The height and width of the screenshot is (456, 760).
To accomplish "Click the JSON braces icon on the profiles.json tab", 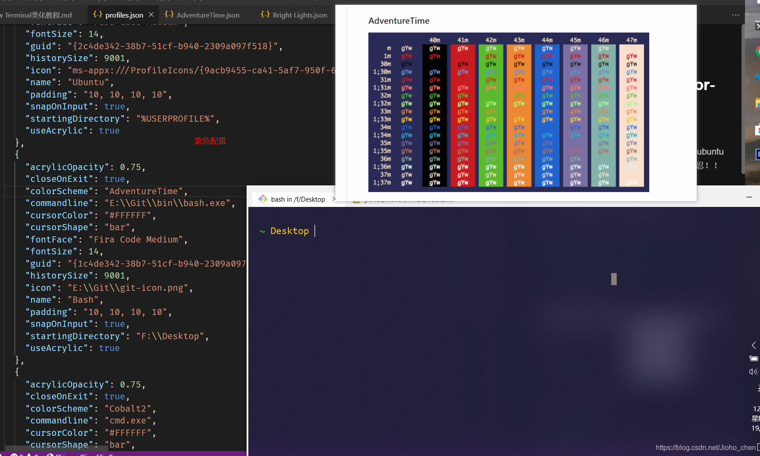I will click(x=98, y=14).
